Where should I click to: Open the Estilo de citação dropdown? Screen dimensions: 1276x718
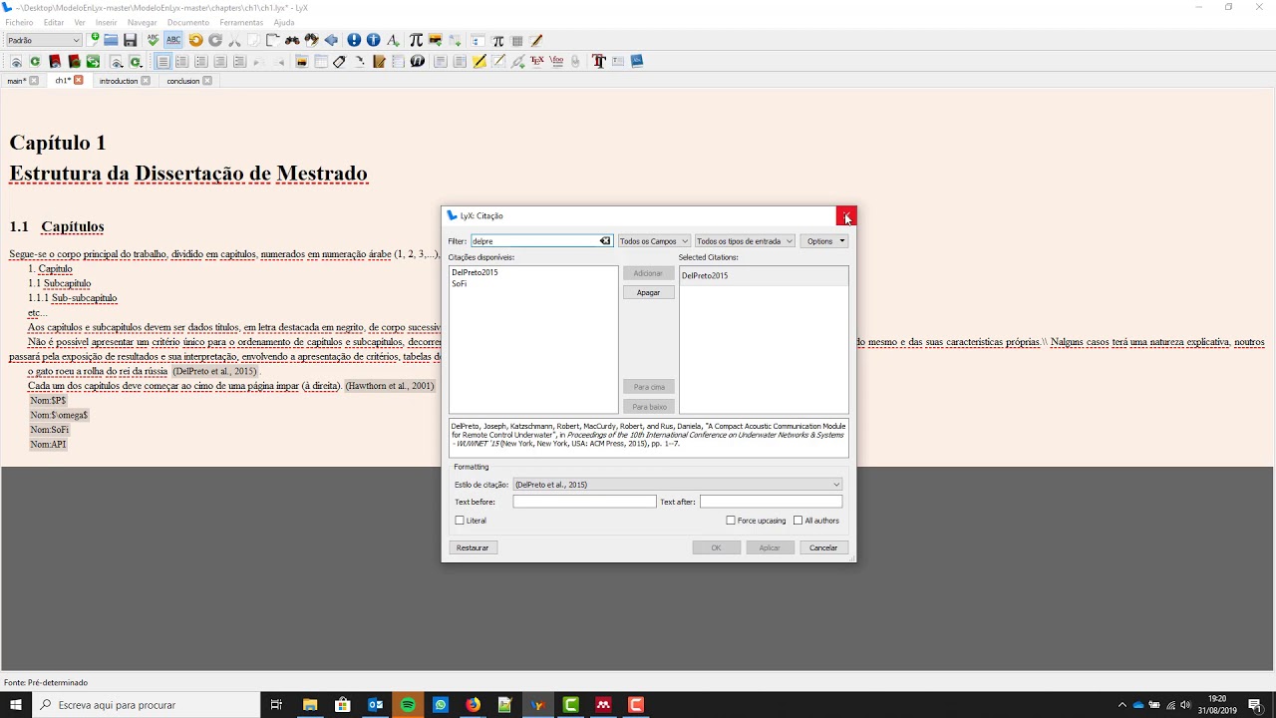[x=678, y=485]
